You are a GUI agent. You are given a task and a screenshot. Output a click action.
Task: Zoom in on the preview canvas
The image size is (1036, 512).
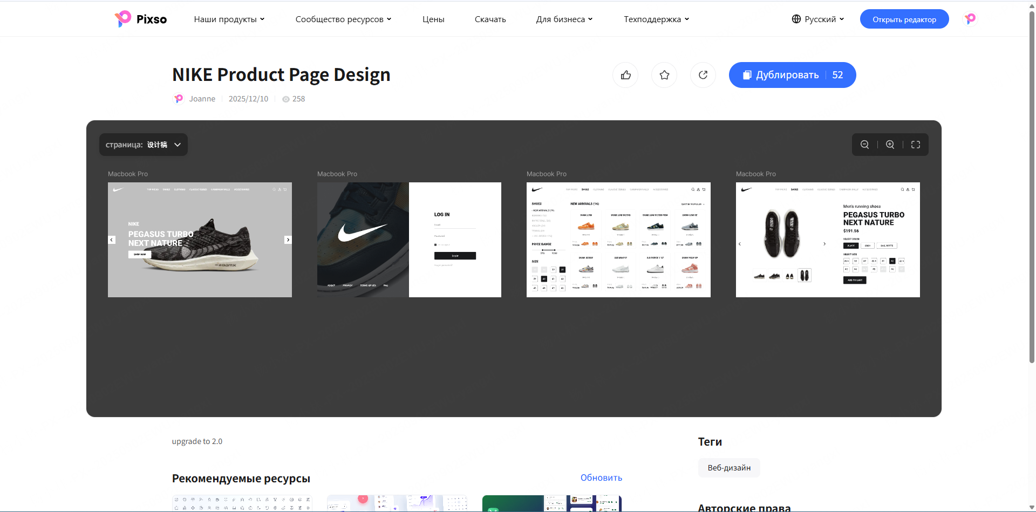point(890,145)
